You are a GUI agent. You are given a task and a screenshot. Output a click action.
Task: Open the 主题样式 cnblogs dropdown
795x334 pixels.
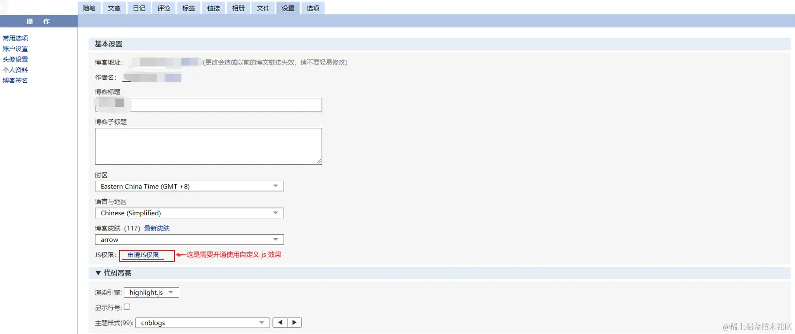pos(203,323)
